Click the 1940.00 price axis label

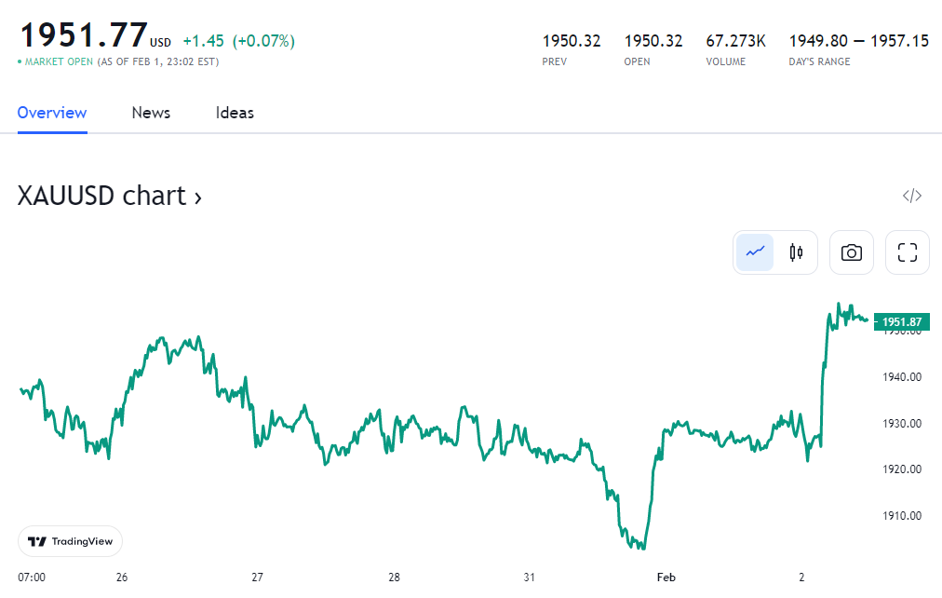click(902, 377)
